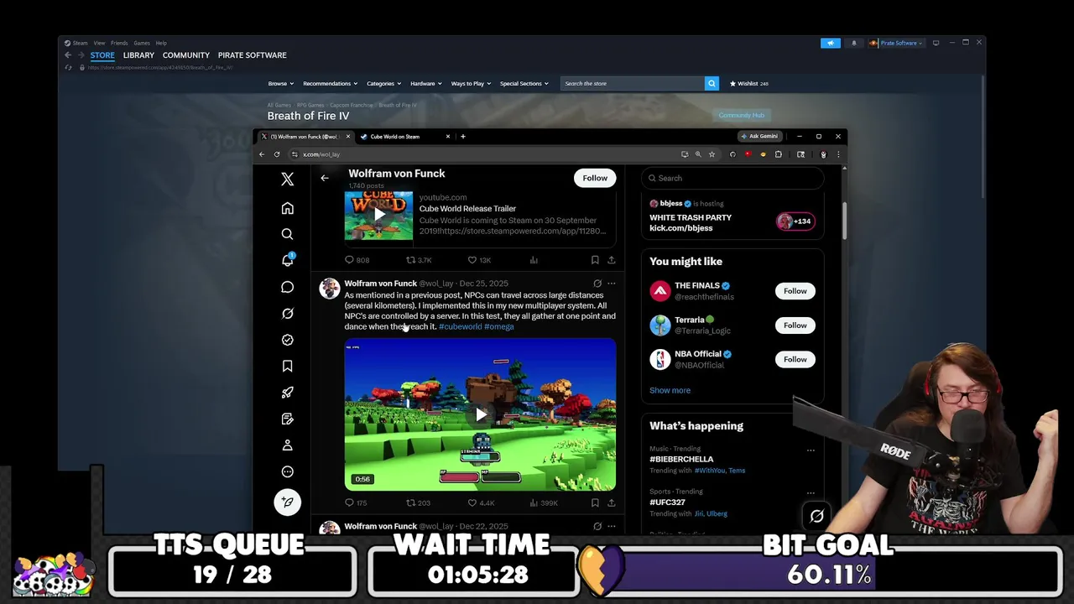Bookmark the Cube World trailer post
1074x604 pixels.
pos(595,260)
